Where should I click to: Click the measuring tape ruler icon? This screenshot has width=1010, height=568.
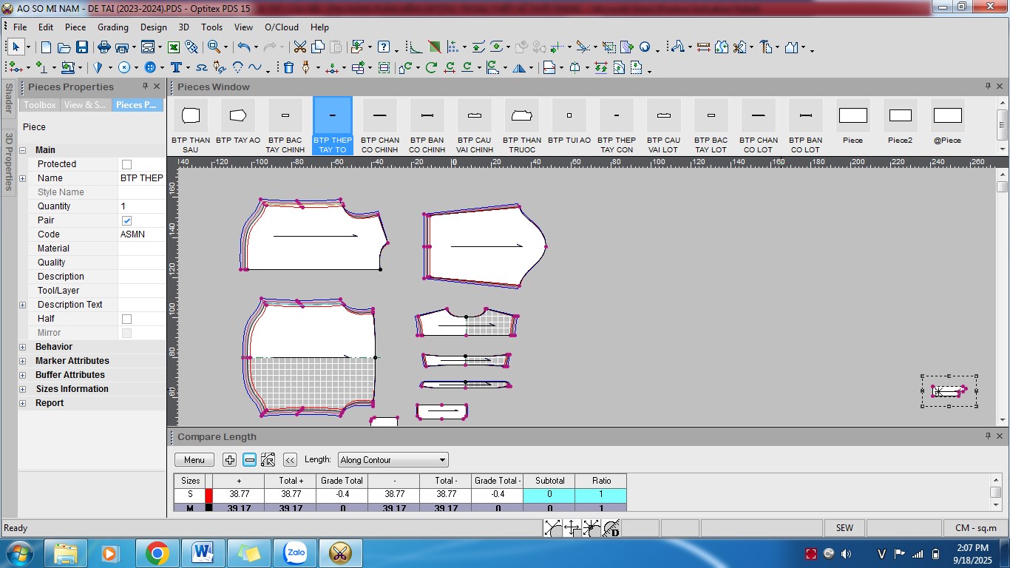(x=703, y=47)
